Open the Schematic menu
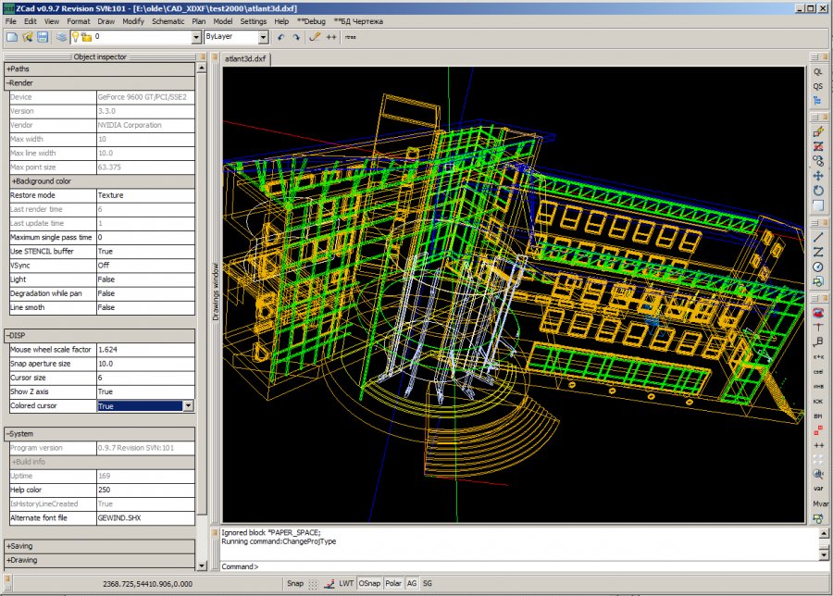The image size is (833, 596). click(x=168, y=20)
